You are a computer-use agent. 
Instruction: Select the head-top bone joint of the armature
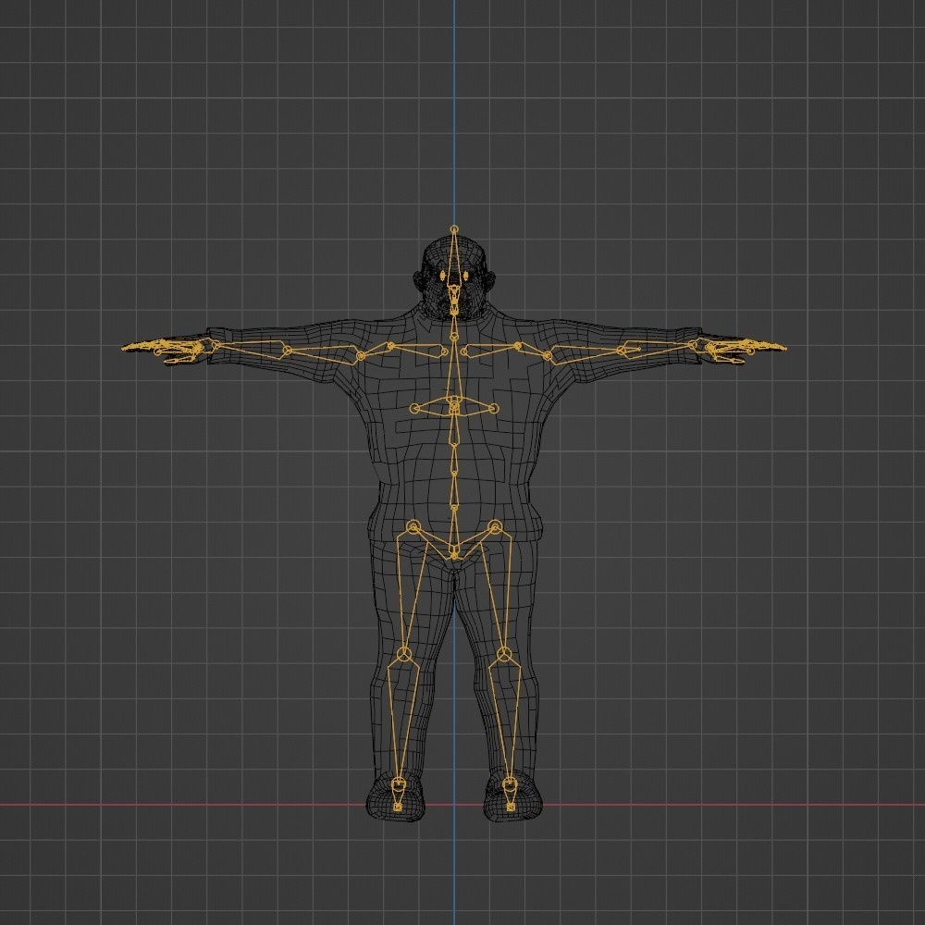click(x=454, y=228)
